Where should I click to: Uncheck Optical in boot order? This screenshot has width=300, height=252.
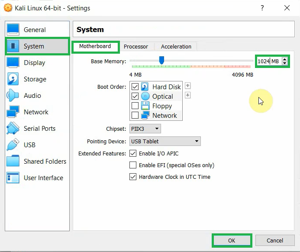coord(135,96)
